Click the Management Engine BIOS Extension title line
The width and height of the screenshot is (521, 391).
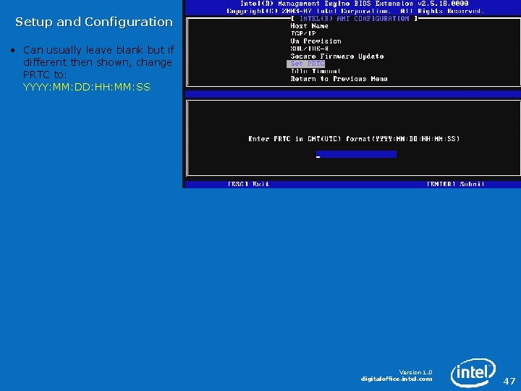(354, 4)
